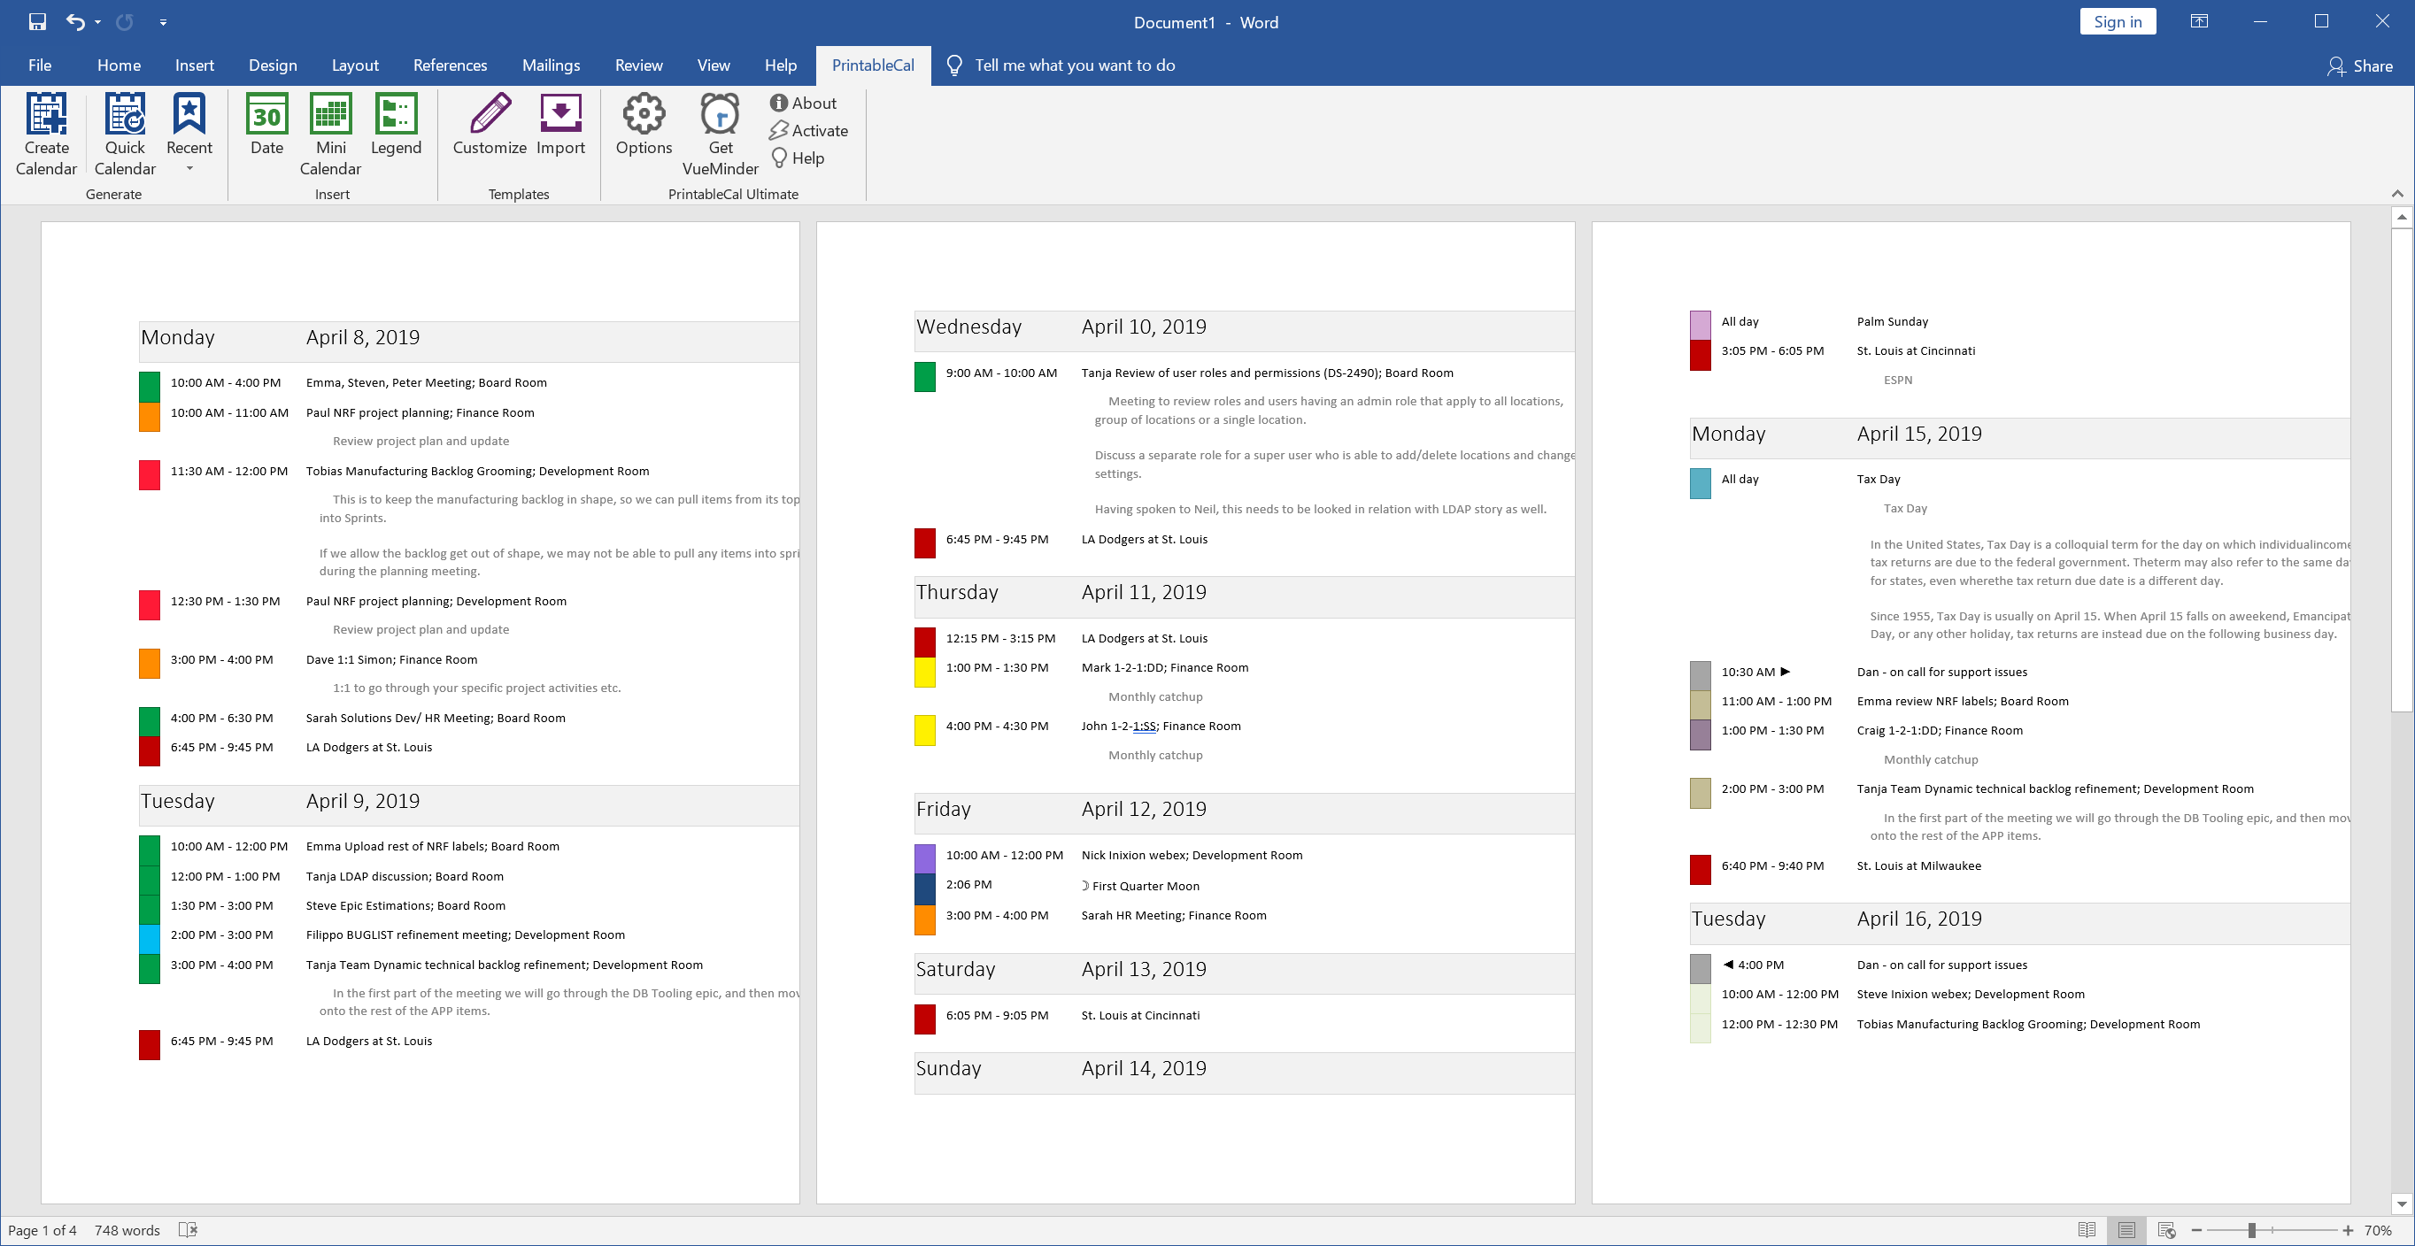Click the zoom slider handle
2415x1246 pixels.
pos(2251,1230)
